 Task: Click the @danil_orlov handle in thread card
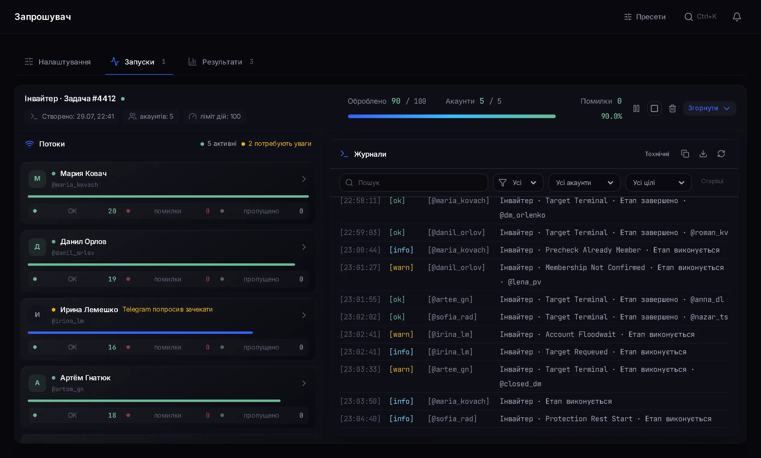73,253
